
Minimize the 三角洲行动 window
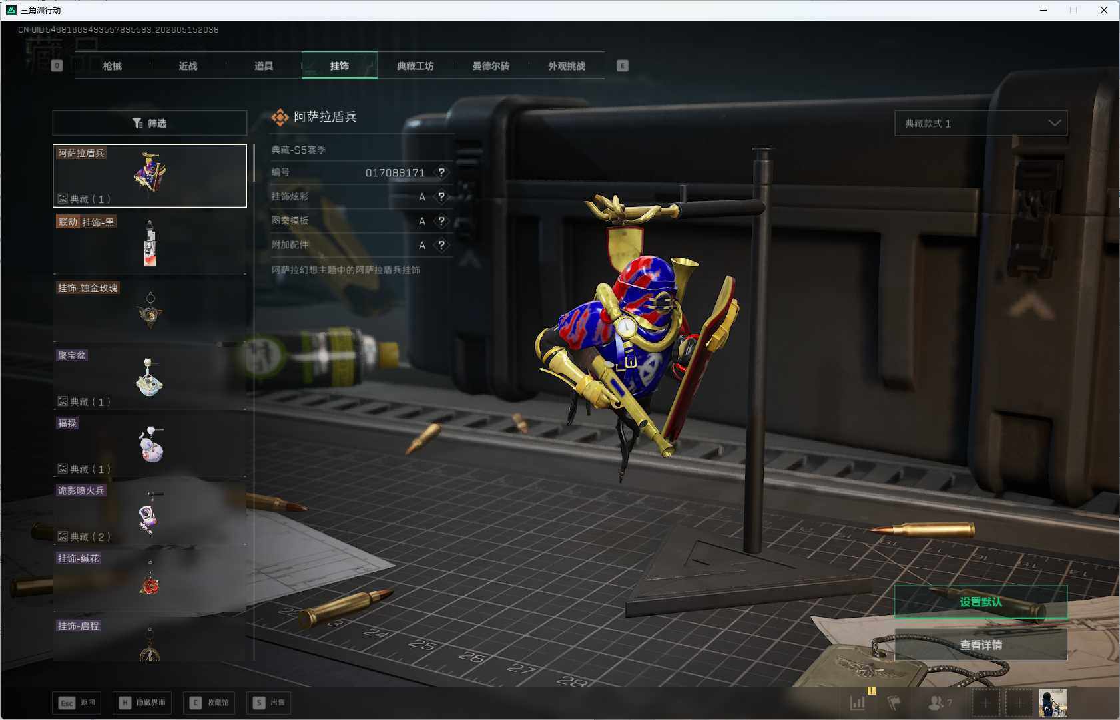point(1043,10)
